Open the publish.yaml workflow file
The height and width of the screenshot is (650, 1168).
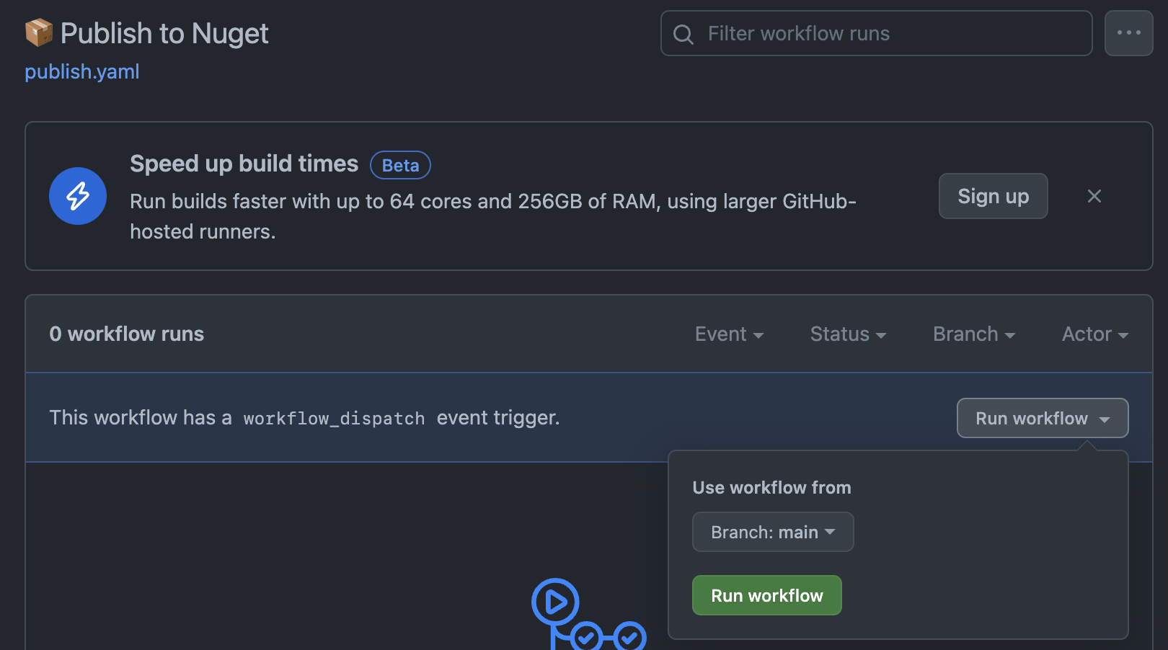pos(81,71)
